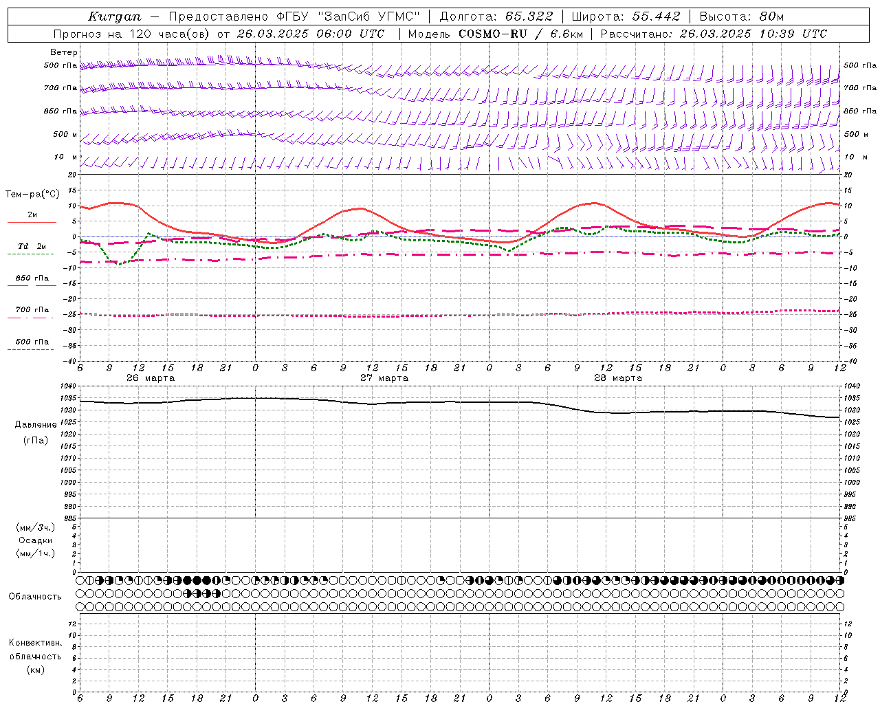This screenshot has height=704, width=880.
Task: Click the "Тем-ра(°C)" temperature label
Action: (x=32, y=195)
